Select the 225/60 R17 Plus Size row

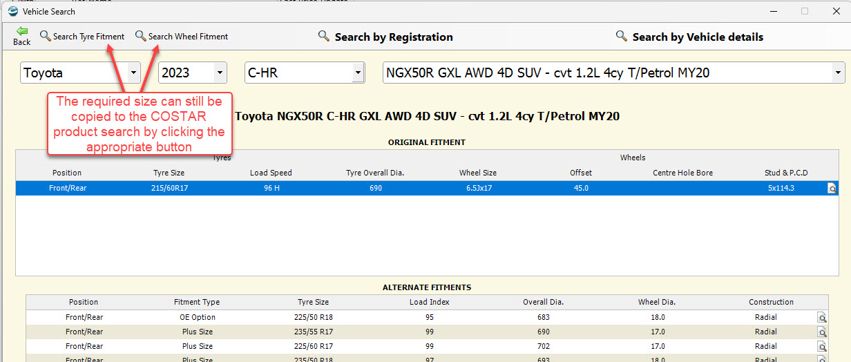coord(427,346)
